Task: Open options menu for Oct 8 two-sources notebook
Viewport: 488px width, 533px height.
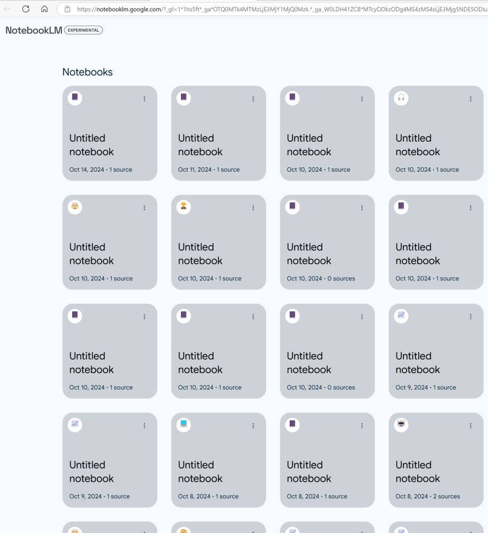Action: 470,425
